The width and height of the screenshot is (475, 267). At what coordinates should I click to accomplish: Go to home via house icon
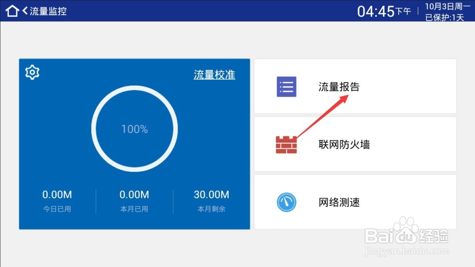point(12,11)
